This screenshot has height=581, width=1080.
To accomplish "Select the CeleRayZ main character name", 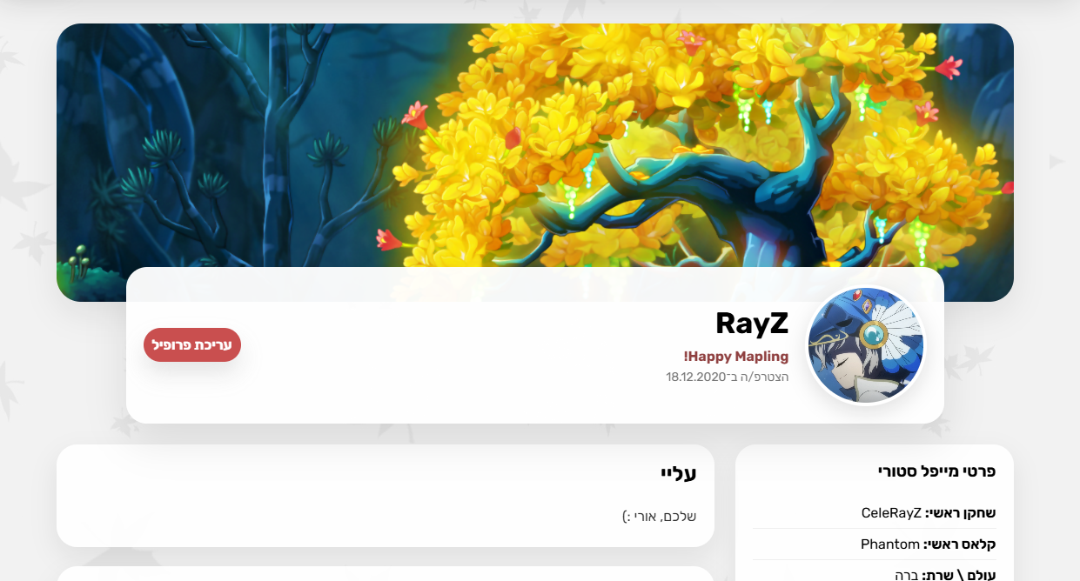I will click(x=891, y=512).
